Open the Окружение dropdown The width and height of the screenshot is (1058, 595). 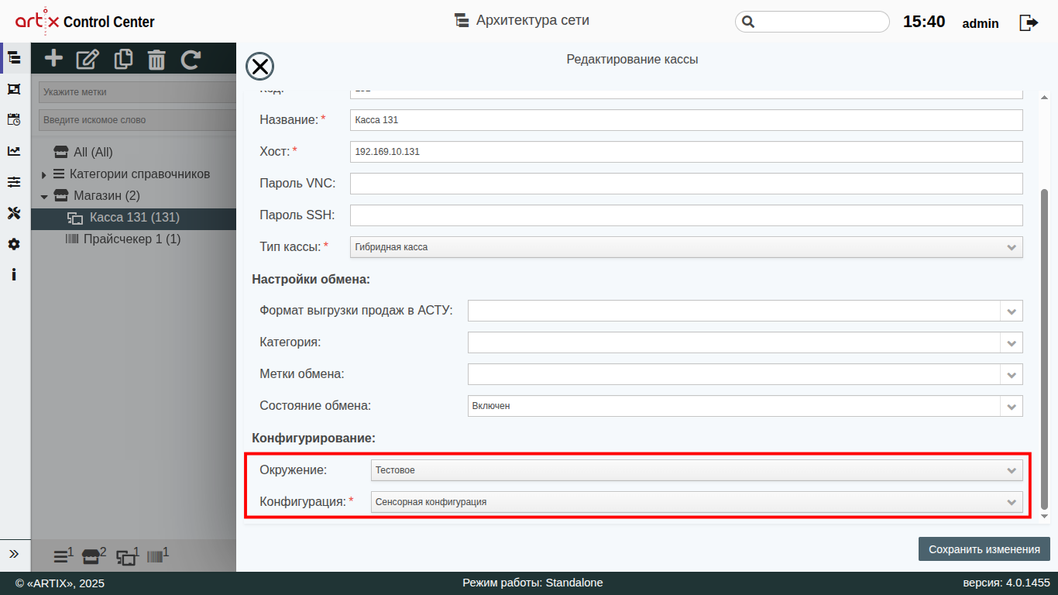697,470
